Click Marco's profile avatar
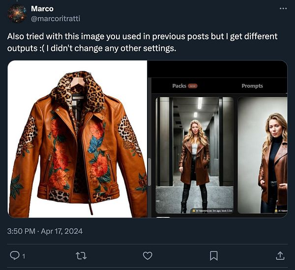Viewport: 295px width, 270px height. 16,13
